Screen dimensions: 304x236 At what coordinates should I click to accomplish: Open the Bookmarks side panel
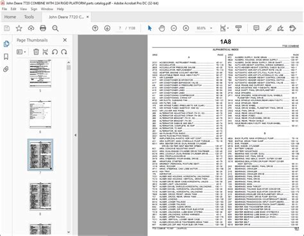[x=6, y=57]
